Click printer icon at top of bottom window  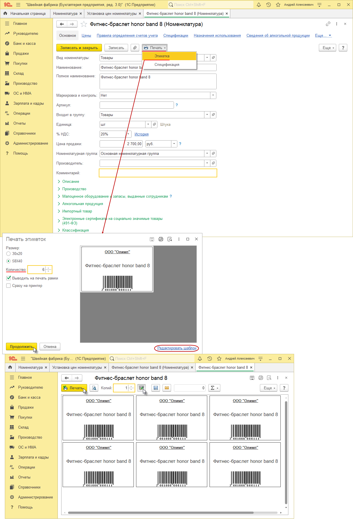261,378
